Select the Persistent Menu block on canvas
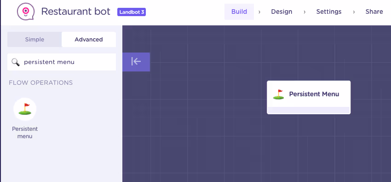The height and width of the screenshot is (182, 391). [x=309, y=97]
